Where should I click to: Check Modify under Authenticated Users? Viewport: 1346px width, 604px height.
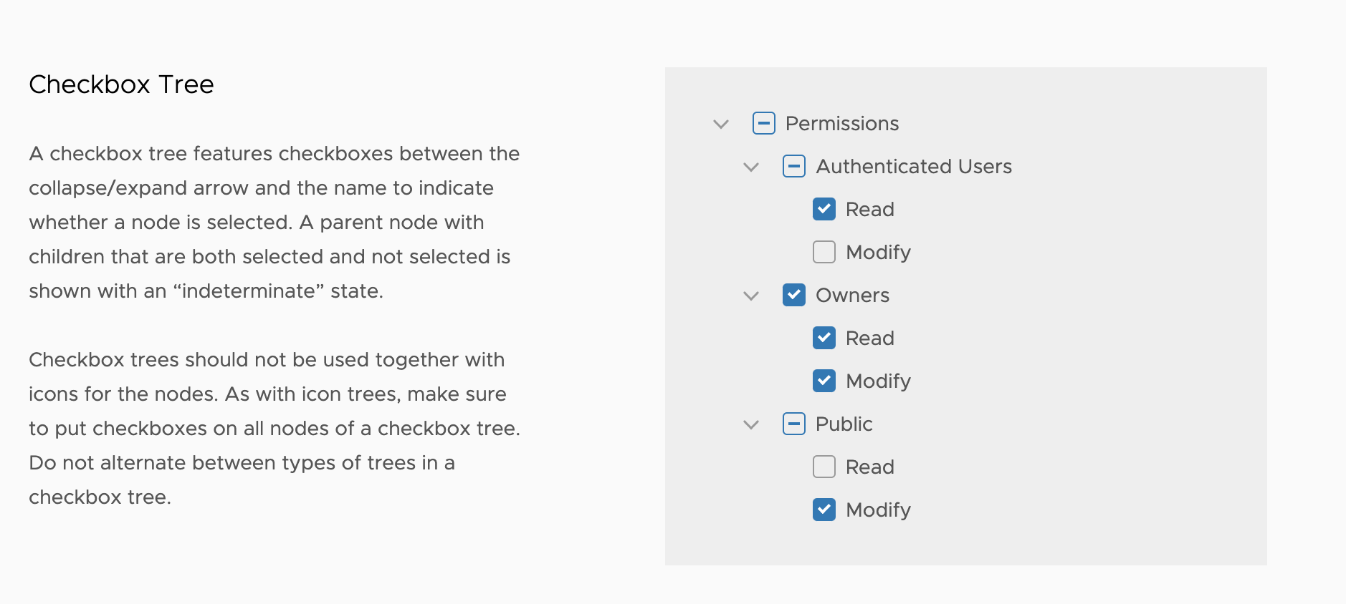(x=824, y=252)
